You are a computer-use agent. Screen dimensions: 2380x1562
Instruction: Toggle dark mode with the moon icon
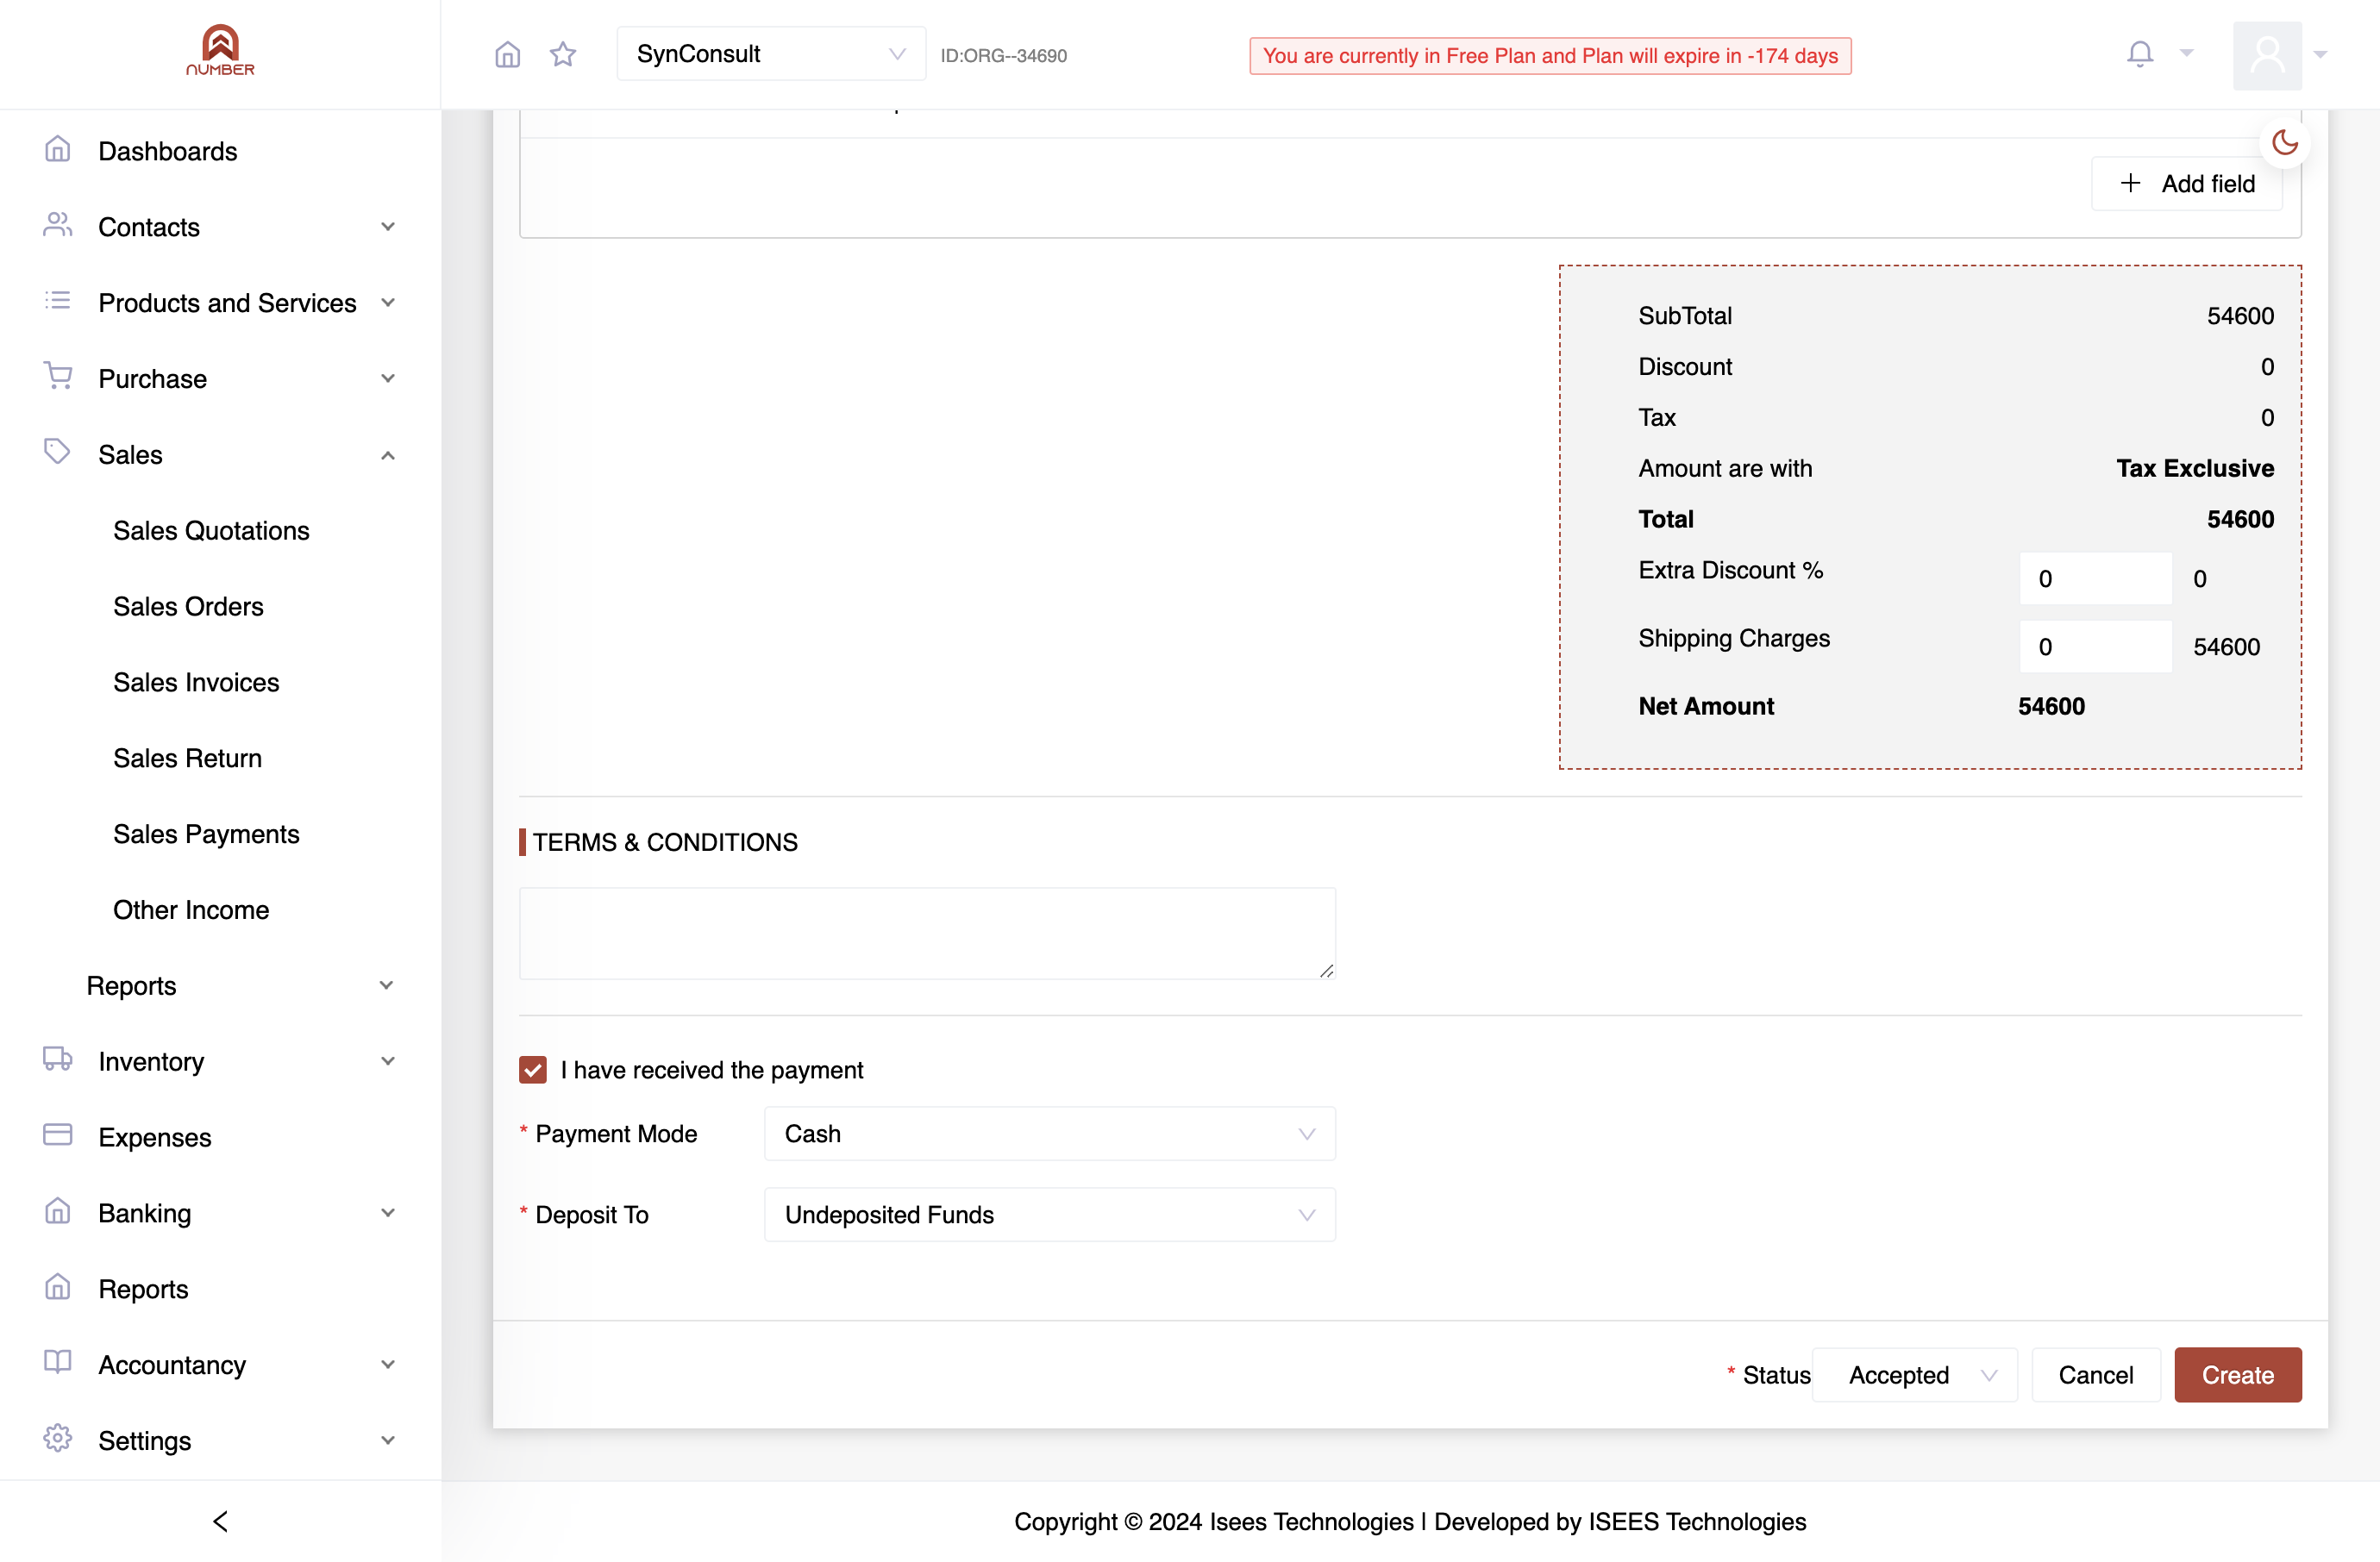click(2284, 143)
